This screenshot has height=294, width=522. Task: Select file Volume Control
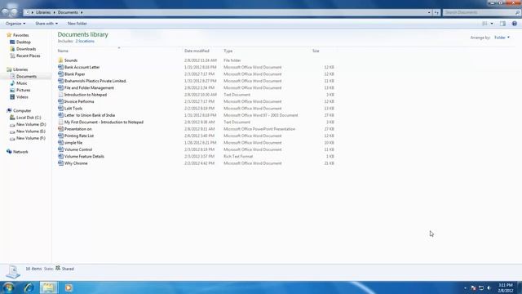click(78, 149)
